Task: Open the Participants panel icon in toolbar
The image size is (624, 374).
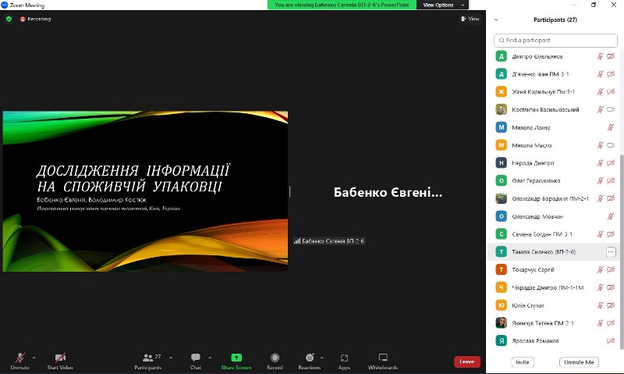Action: click(x=148, y=358)
